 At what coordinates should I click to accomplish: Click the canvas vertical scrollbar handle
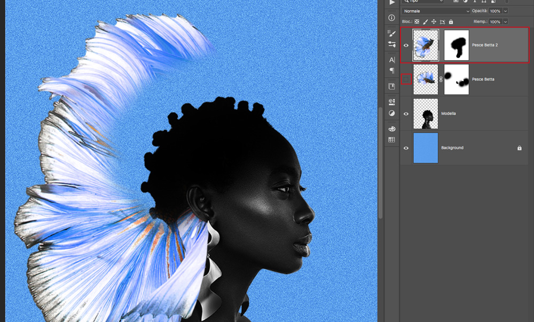click(380, 163)
